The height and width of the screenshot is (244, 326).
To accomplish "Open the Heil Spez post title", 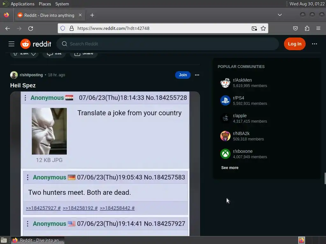I will [23, 85].
